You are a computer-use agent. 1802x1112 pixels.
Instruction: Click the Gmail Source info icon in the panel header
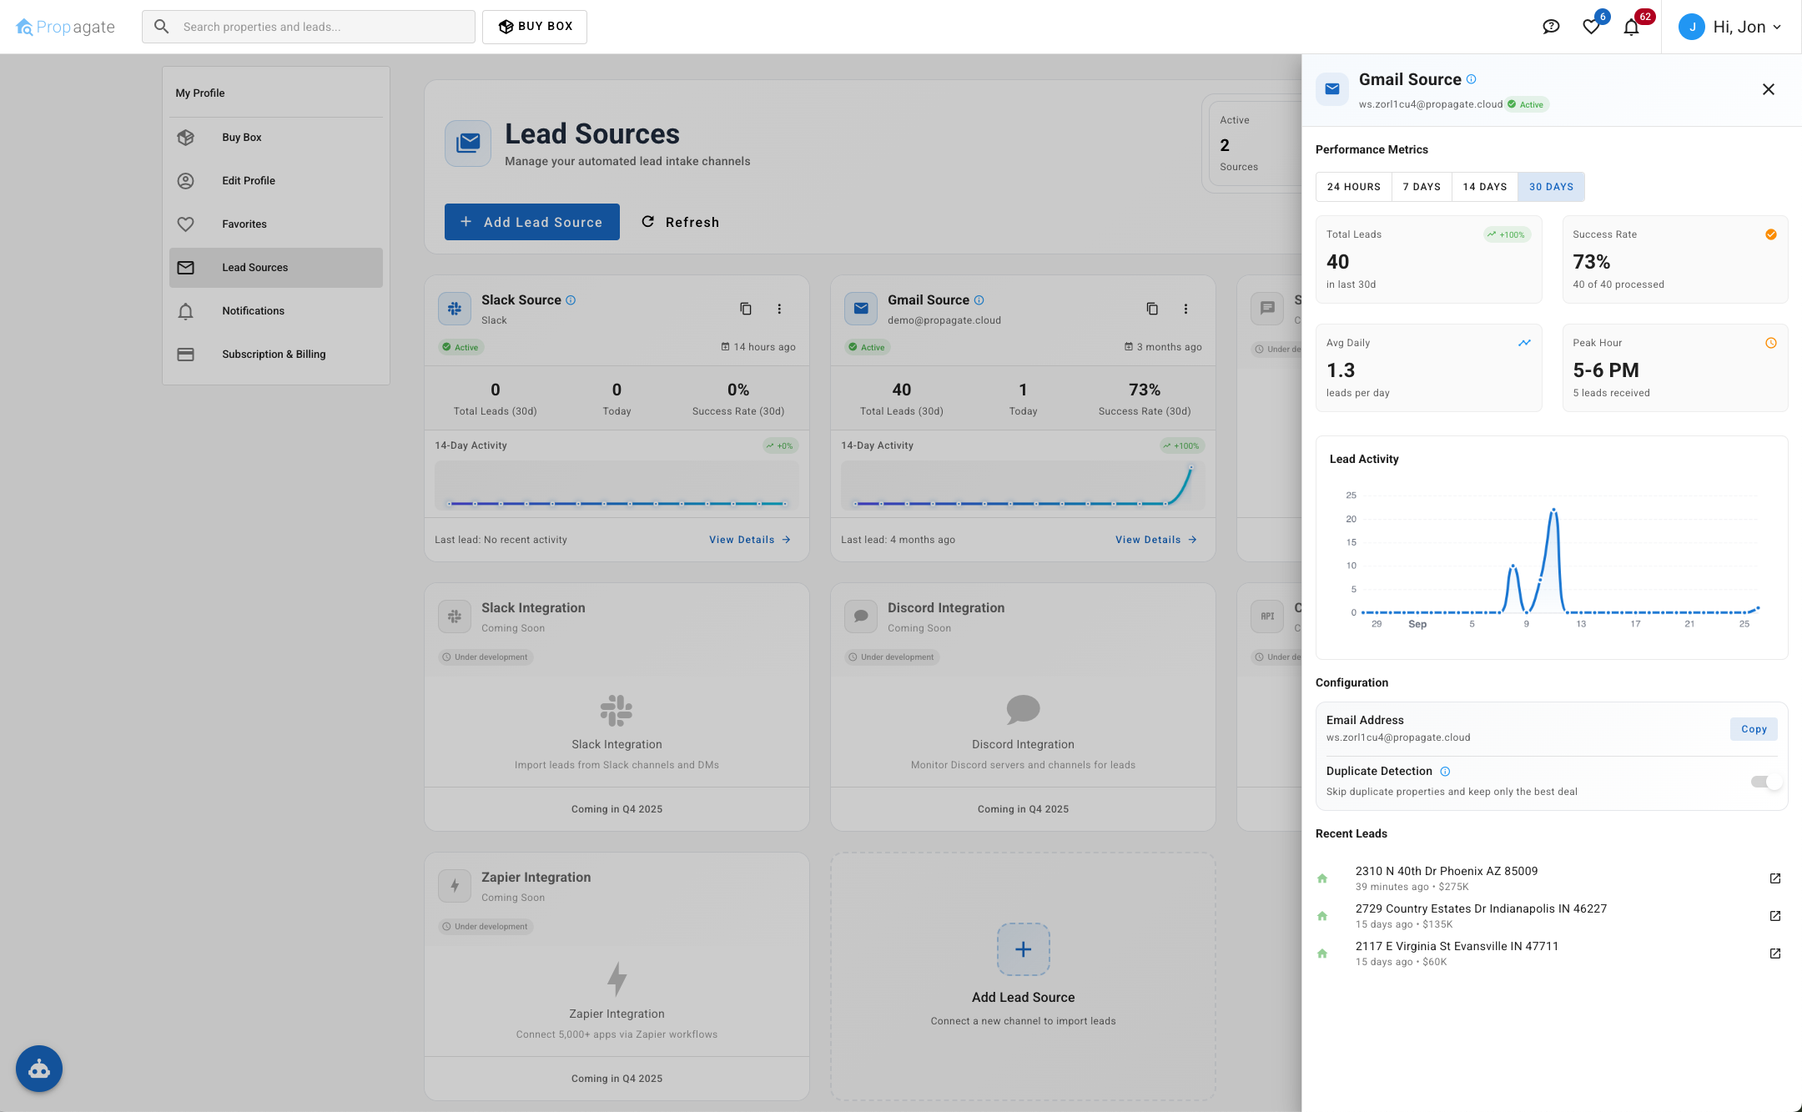(x=1471, y=78)
